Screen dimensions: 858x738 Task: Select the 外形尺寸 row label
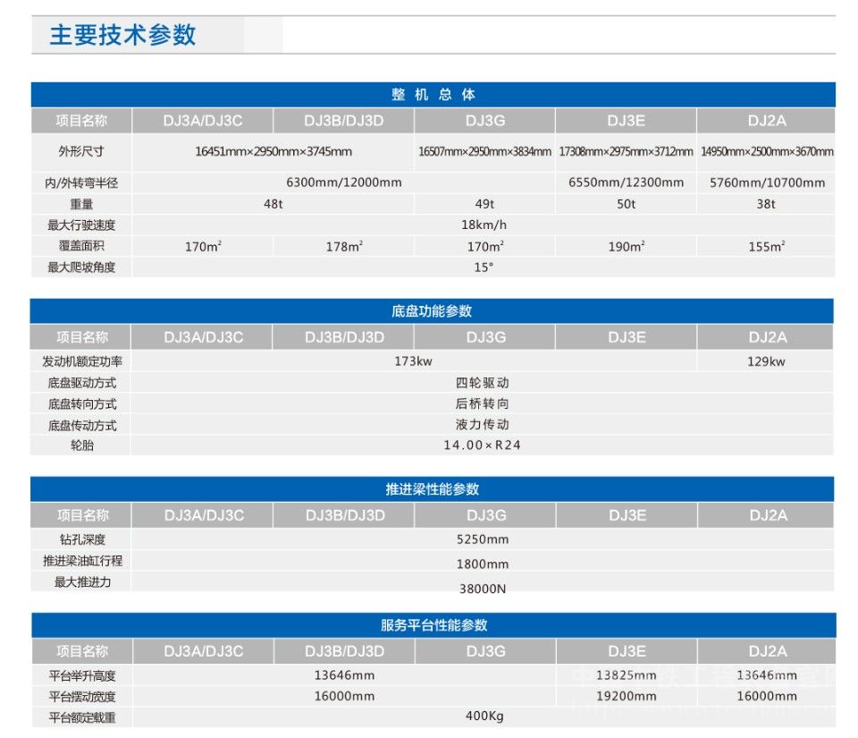(81, 151)
